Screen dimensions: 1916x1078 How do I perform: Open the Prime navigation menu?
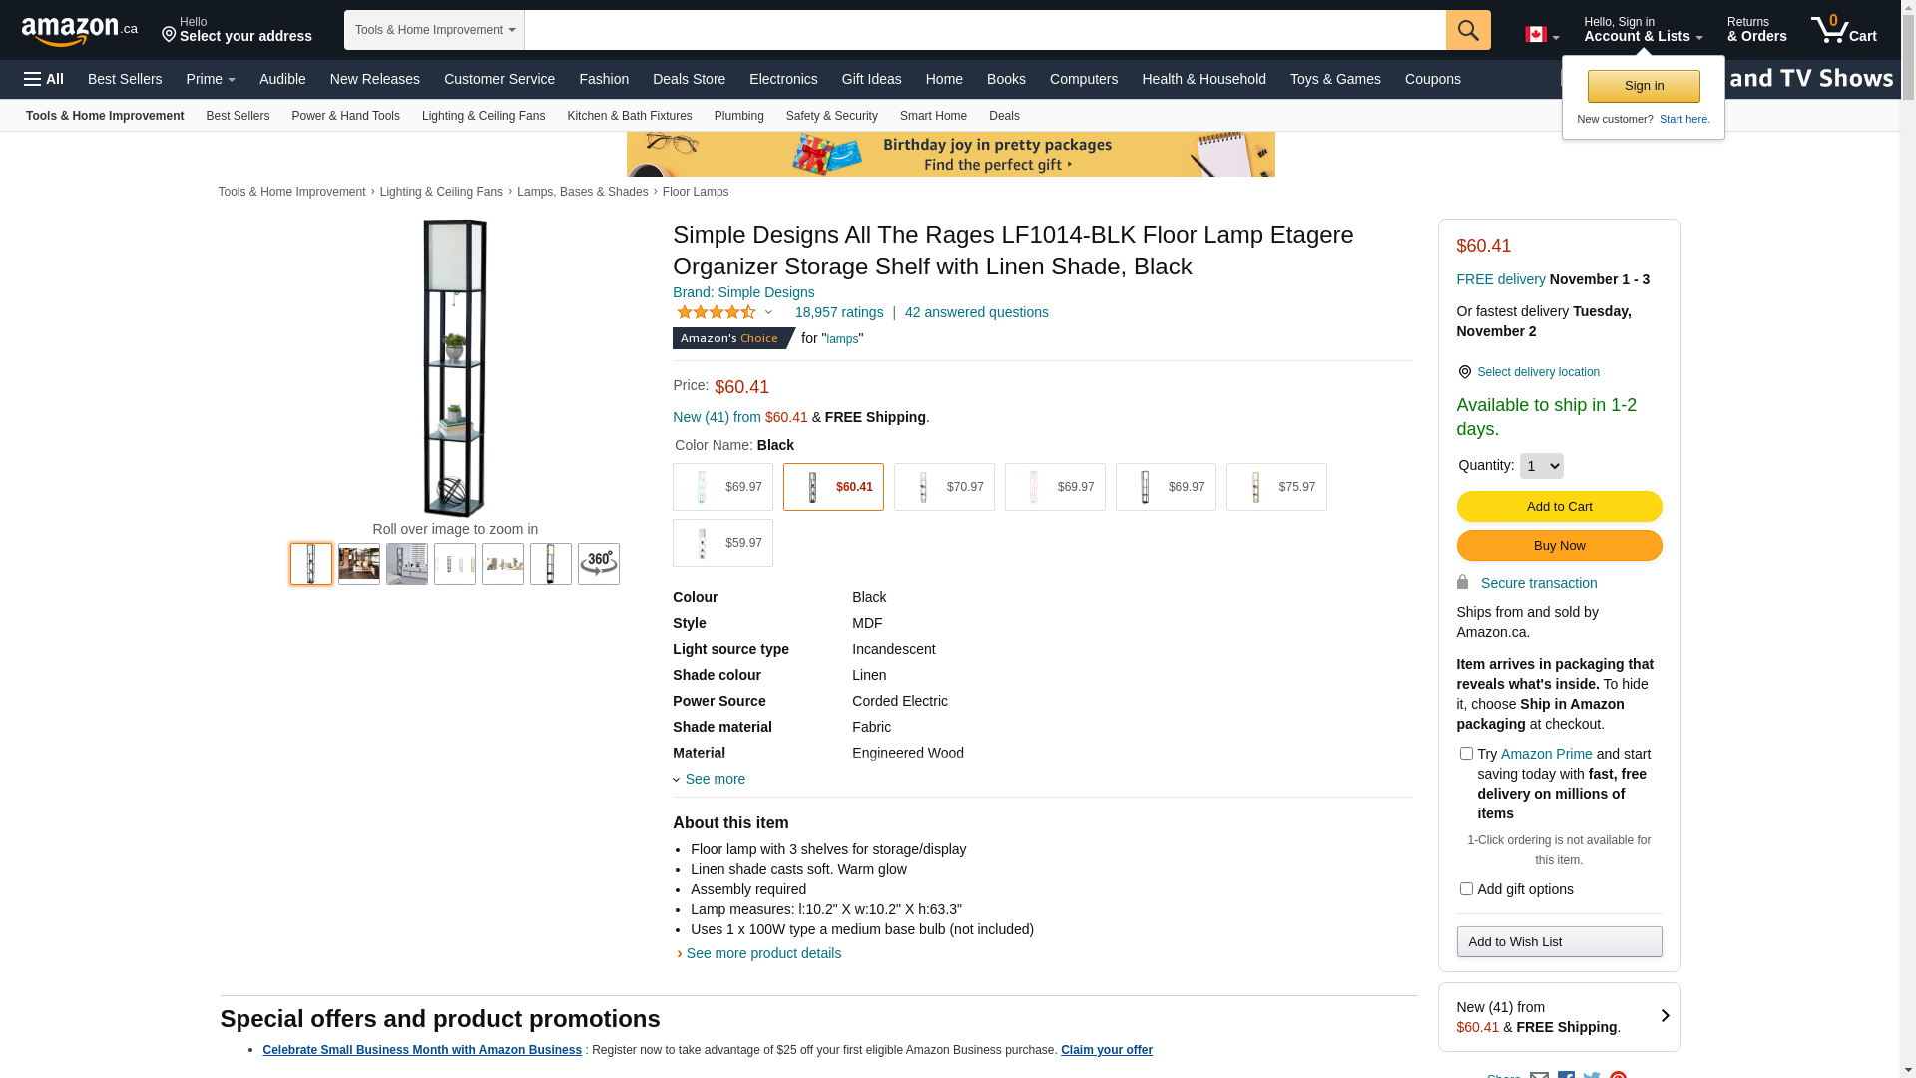click(x=211, y=79)
